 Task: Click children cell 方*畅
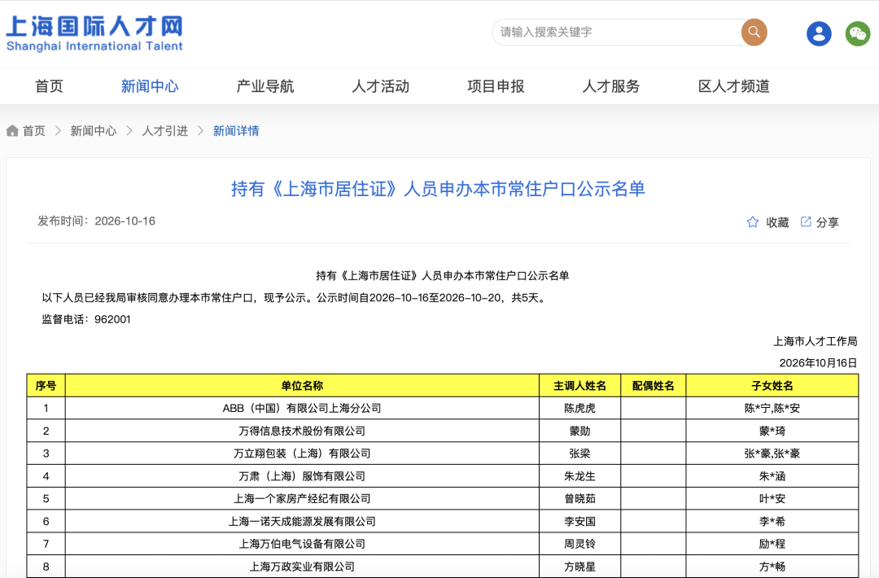pyautogui.click(x=772, y=567)
